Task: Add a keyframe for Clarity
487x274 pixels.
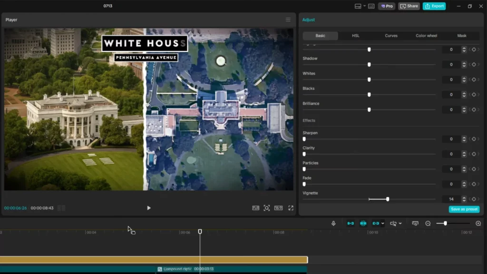Action: point(474,154)
